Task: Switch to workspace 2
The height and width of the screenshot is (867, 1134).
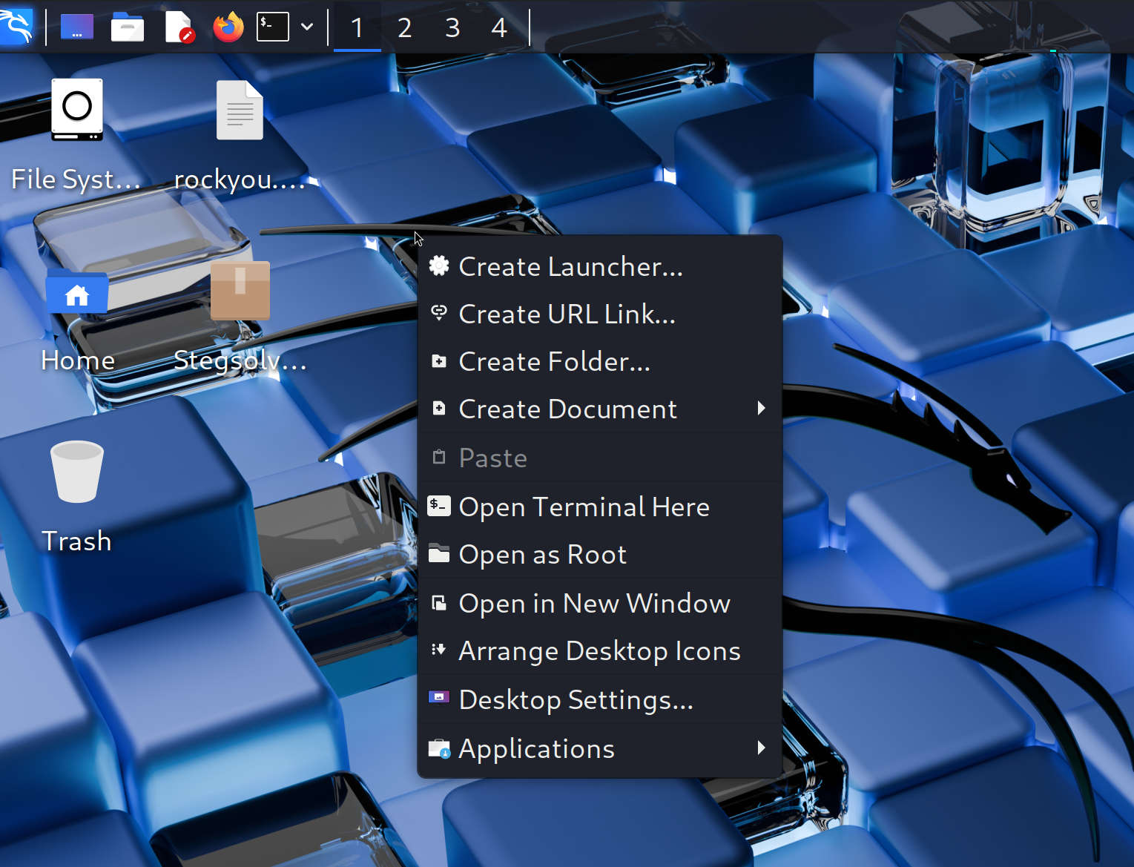Action: (x=404, y=28)
